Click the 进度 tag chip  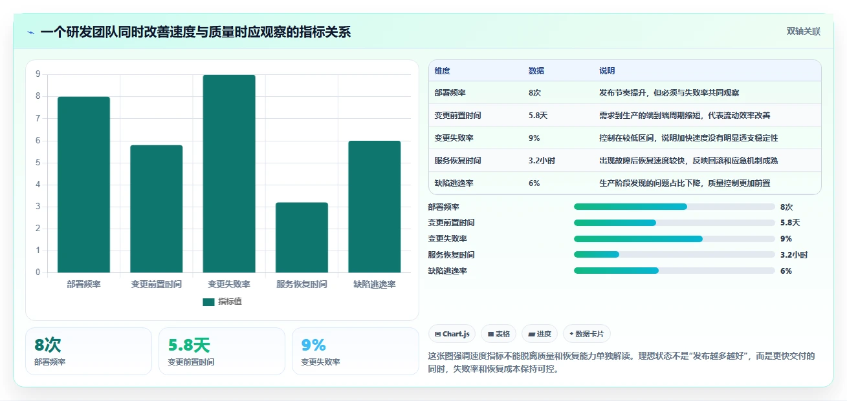click(x=540, y=334)
